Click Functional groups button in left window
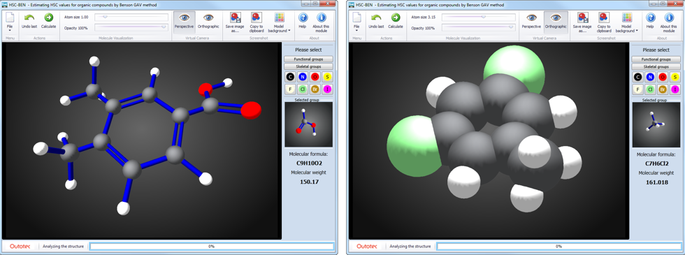Viewport: 685px width, 255px height. (308, 59)
